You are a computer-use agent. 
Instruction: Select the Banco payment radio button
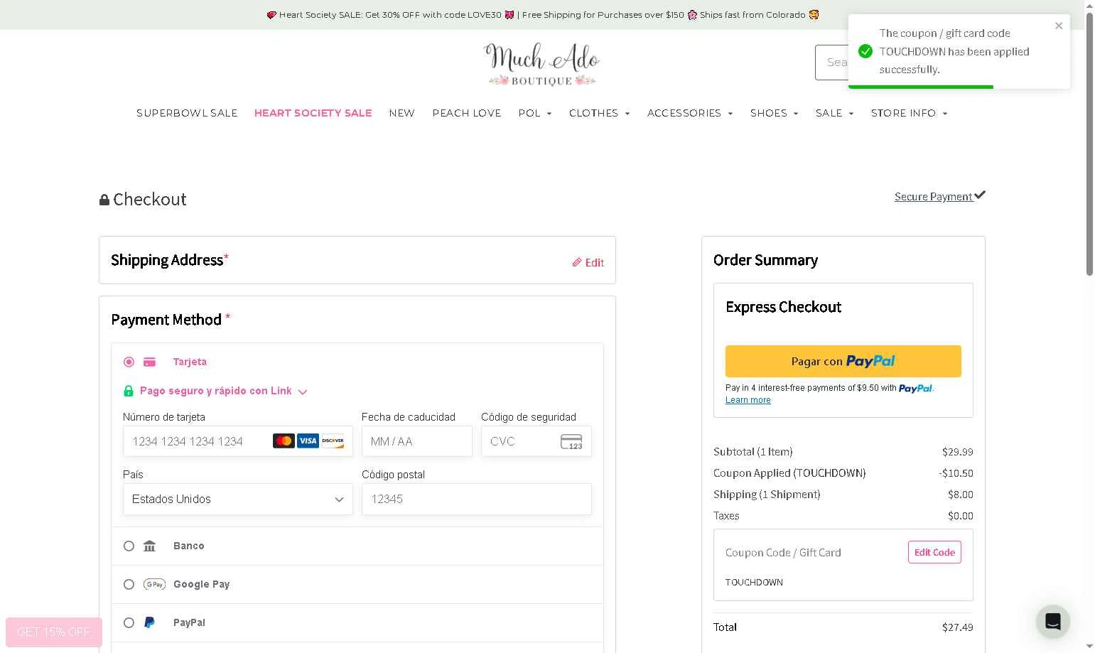[129, 546]
